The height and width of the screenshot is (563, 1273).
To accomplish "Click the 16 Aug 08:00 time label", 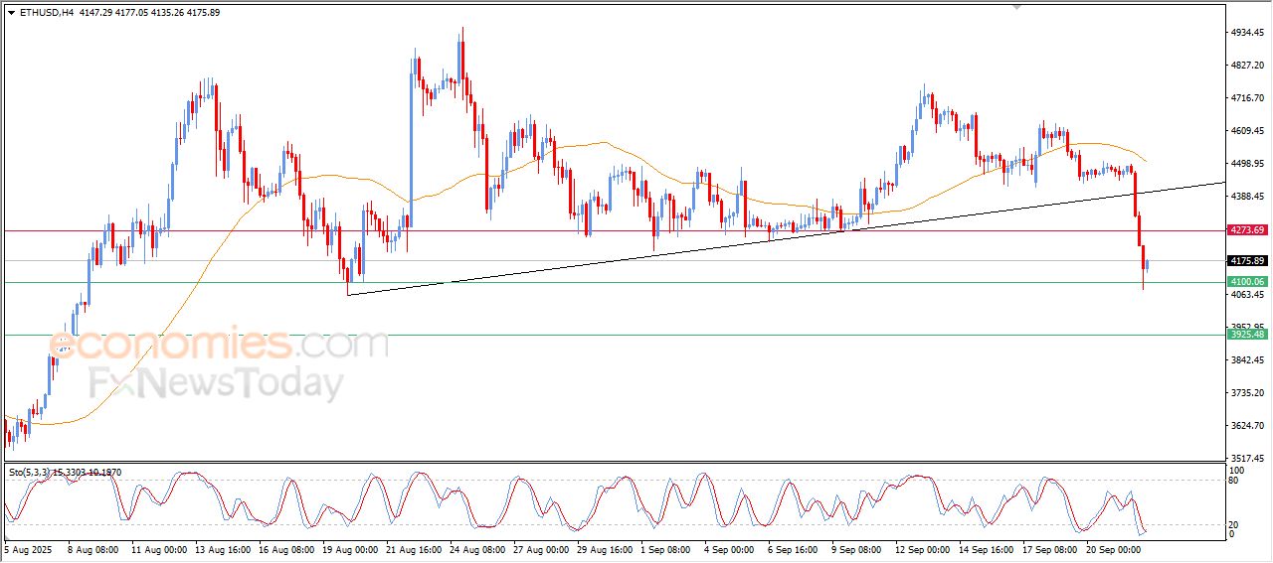I will tap(285, 548).
